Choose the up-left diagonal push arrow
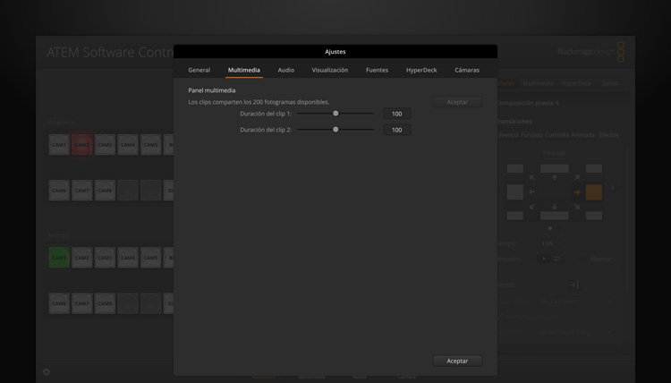671x383 pixels. click(x=532, y=177)
